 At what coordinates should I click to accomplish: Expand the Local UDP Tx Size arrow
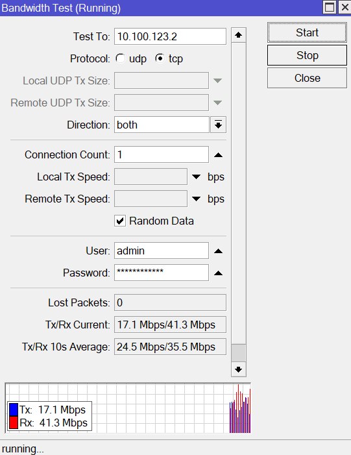click(217, 80)
